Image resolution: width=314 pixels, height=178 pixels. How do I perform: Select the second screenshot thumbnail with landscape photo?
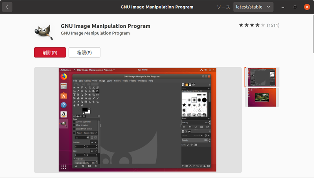[262, 97]
